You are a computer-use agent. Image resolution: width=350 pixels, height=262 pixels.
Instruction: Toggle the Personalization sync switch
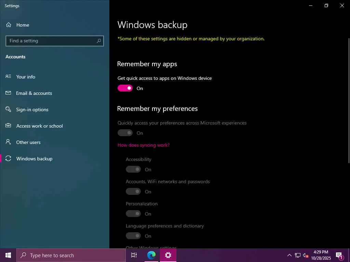click(x=133, y=214)
